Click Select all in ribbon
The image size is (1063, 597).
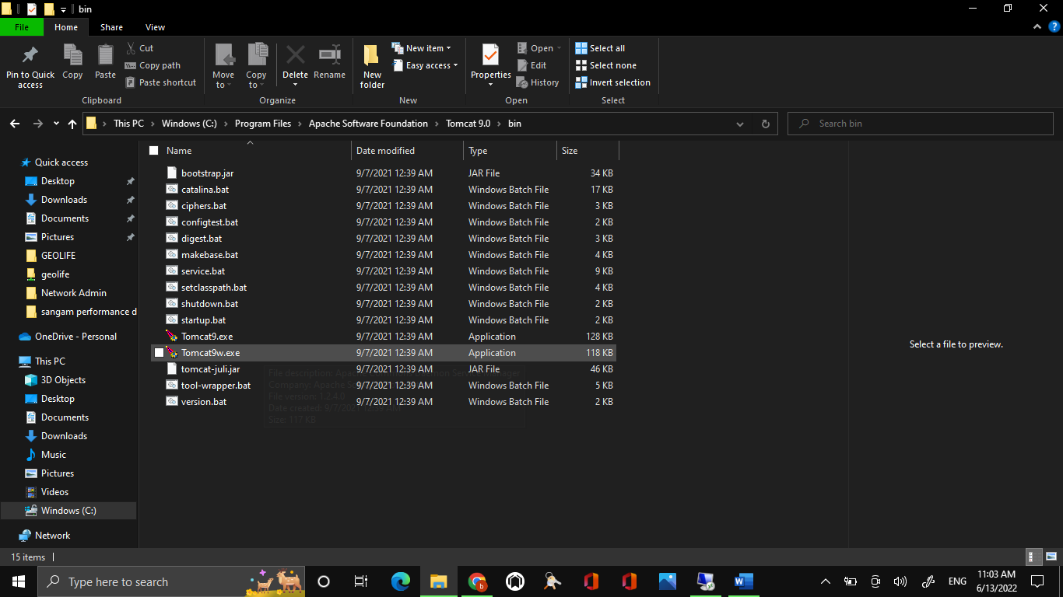[x=600, y=48]
